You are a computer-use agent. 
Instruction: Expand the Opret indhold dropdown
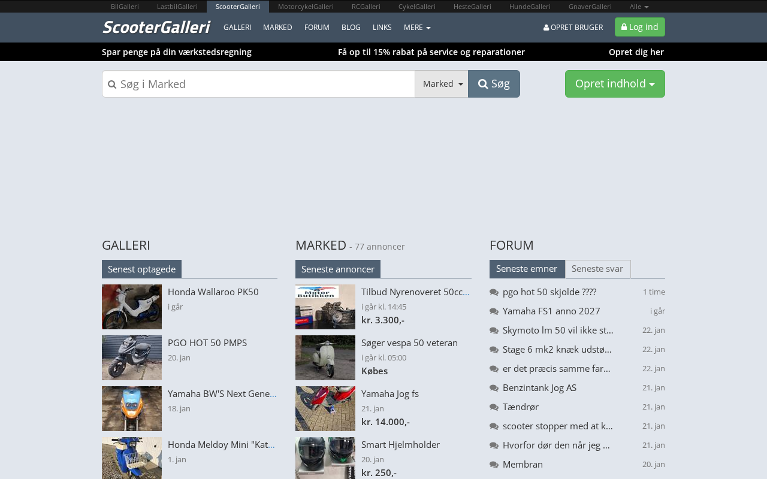click(x=615, y=84)
